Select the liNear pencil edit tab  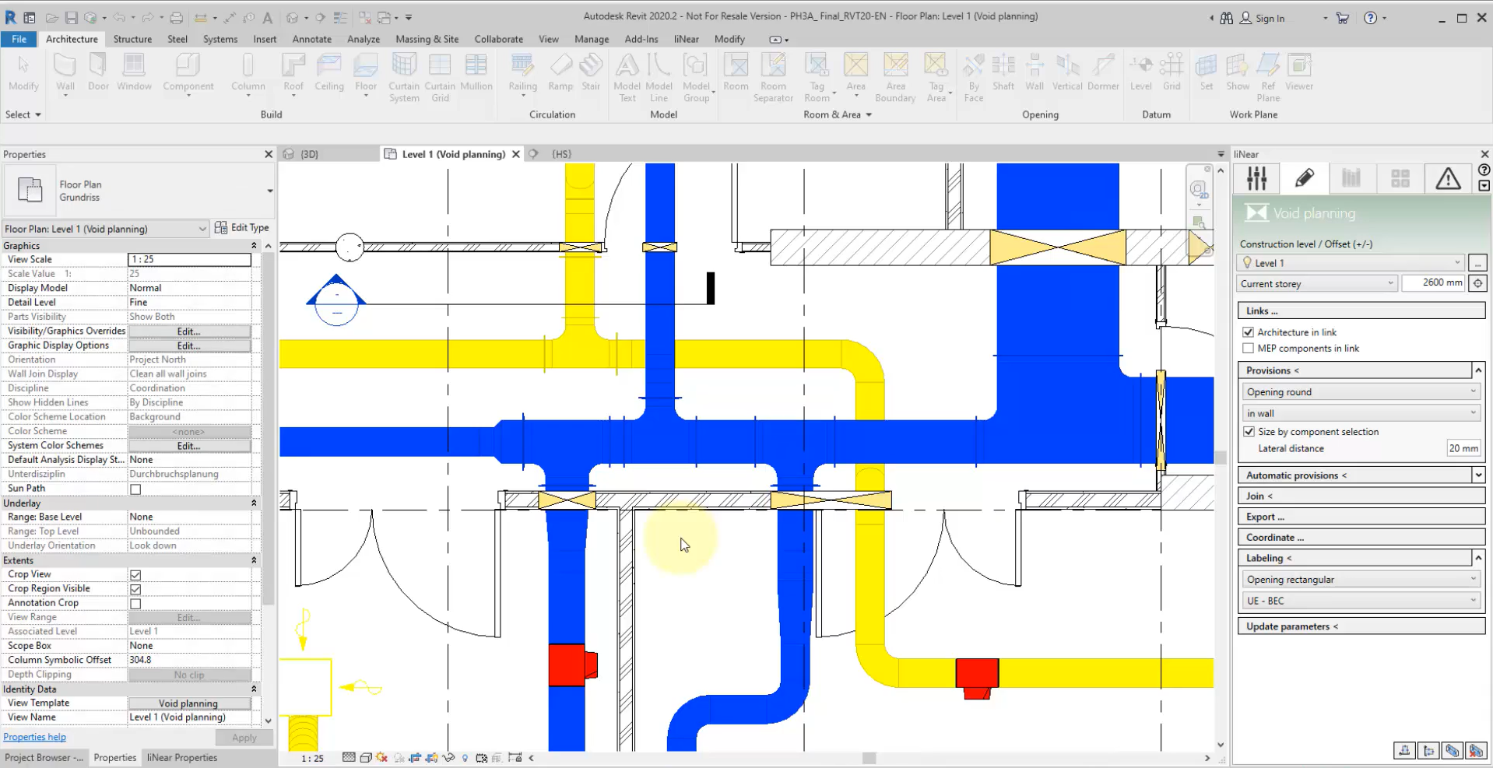click(1305, 179)
